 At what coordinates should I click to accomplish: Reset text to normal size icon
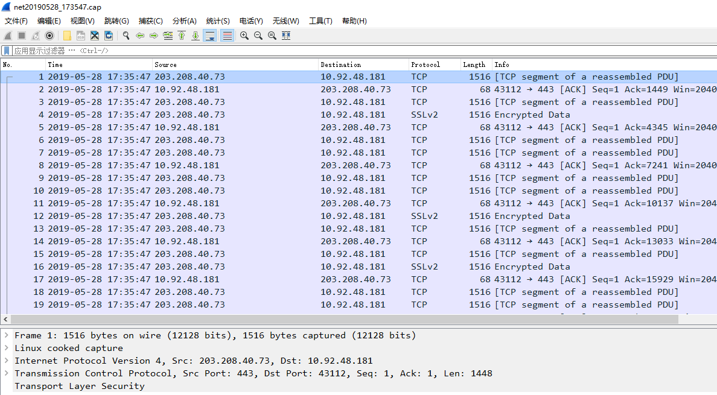click(x=272, y=36)
